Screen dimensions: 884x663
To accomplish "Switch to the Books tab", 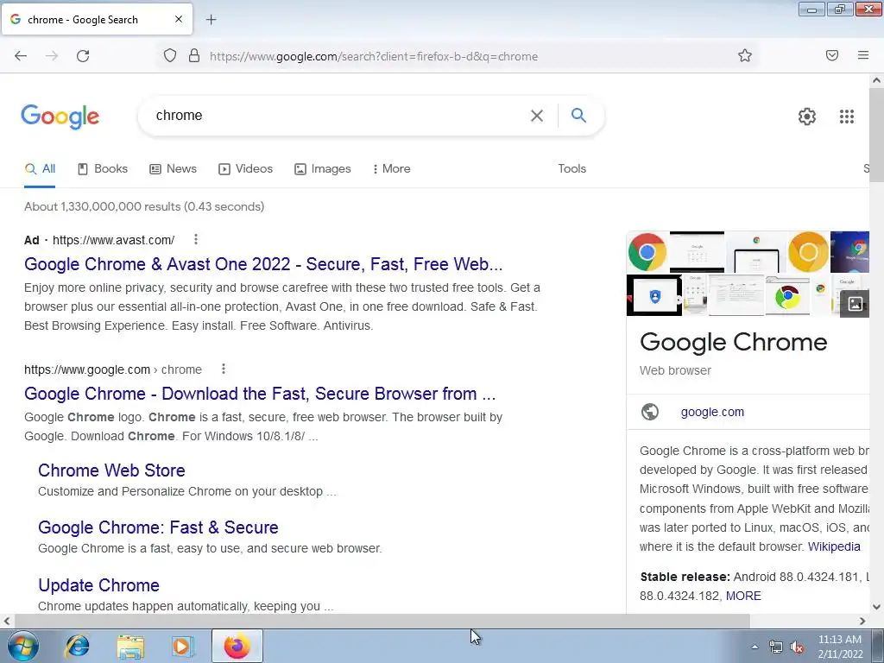I will [103, 168].
